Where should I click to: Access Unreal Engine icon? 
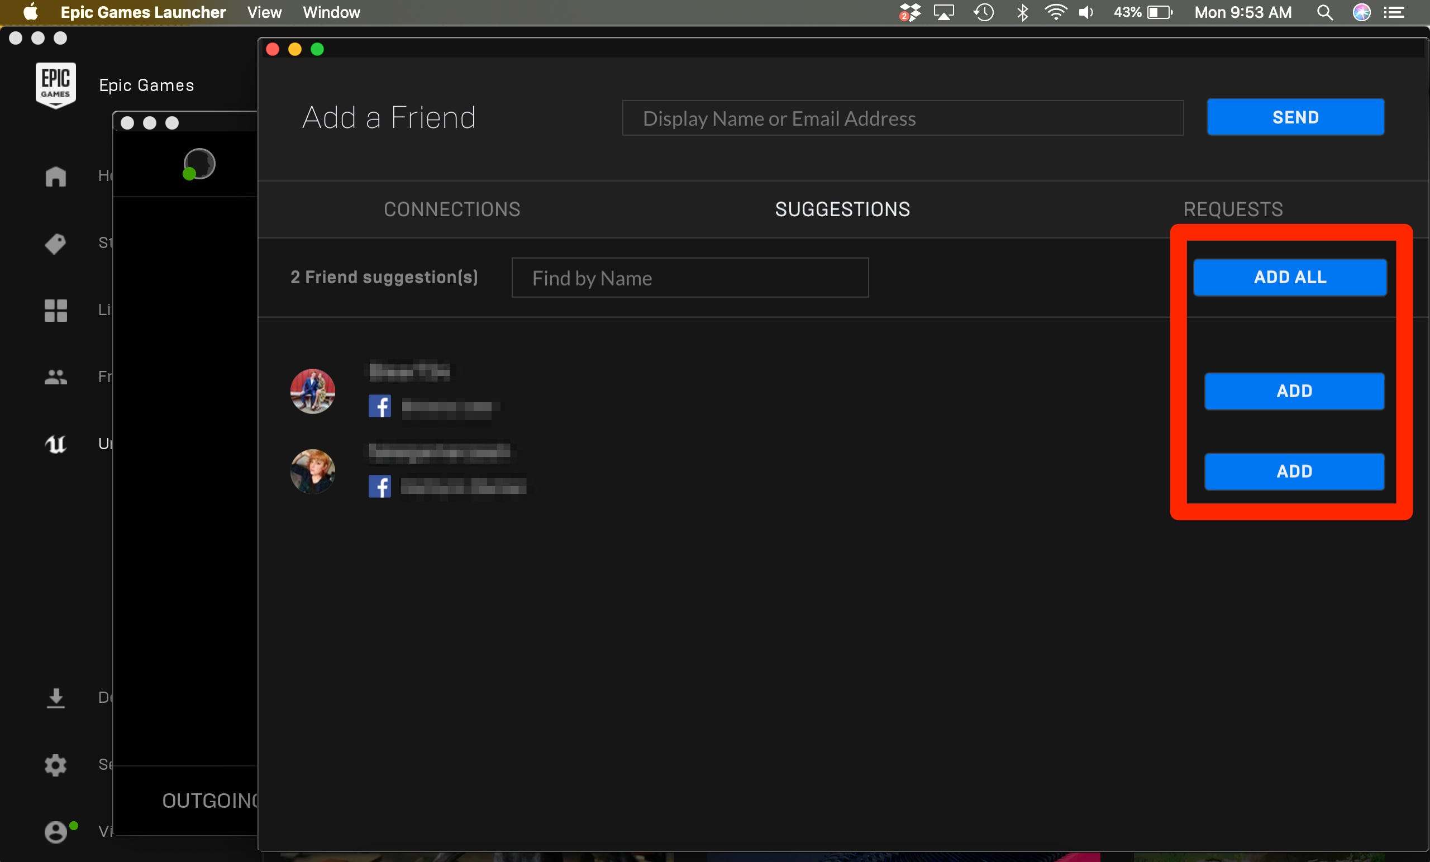[55, 443]
